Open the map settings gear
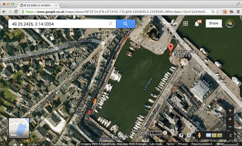This screenshot has width=242, height=146. click(189, 135)
